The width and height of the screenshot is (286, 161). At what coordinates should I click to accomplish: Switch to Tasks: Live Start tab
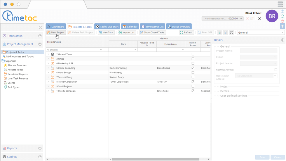(107, 27)
